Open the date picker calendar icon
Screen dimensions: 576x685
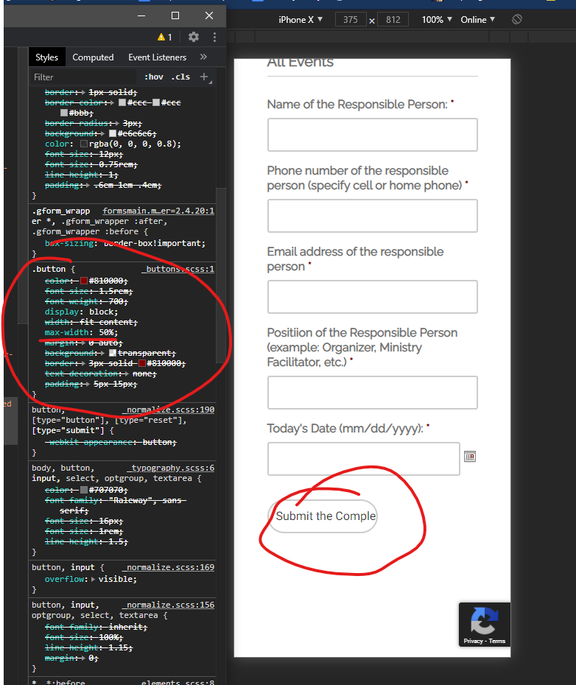(x=470, y=457)
